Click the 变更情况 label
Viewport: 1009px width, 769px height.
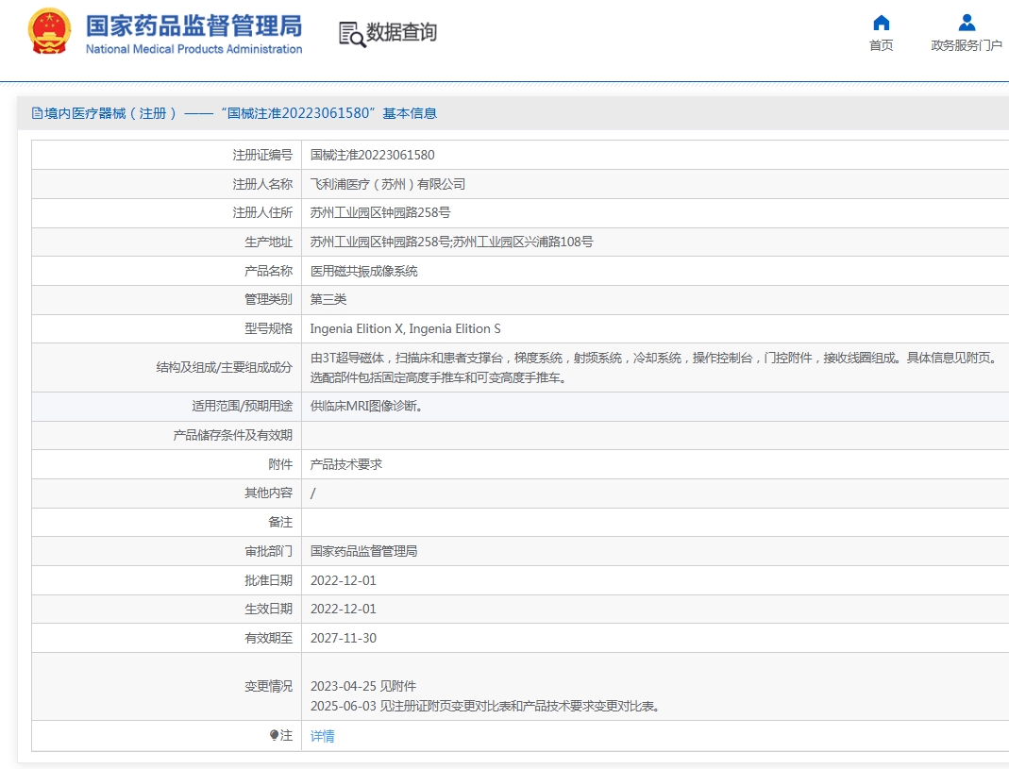point(268,687)
